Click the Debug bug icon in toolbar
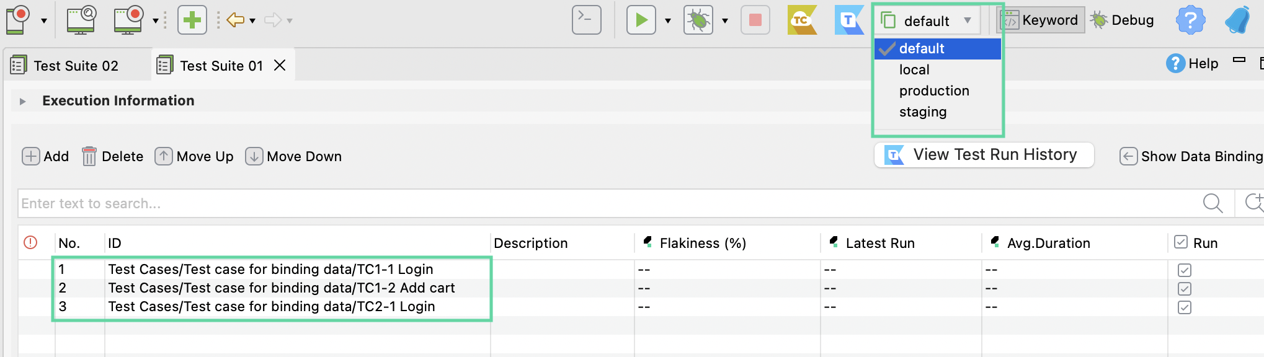Screen dimensions: 1264x357 (x=698, y=20)
